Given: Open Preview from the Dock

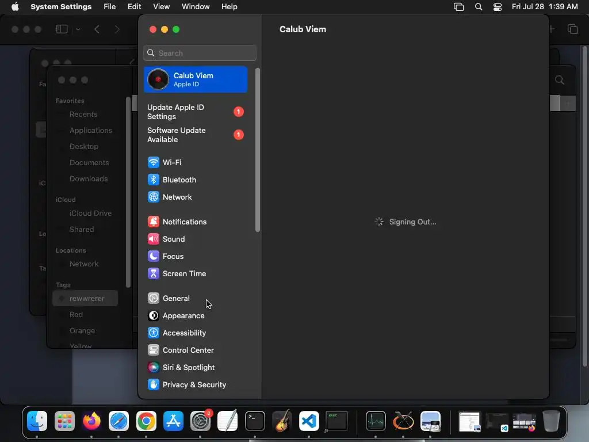Looking at the screenshot, I should pyautogui.click(x=430, y=421).
